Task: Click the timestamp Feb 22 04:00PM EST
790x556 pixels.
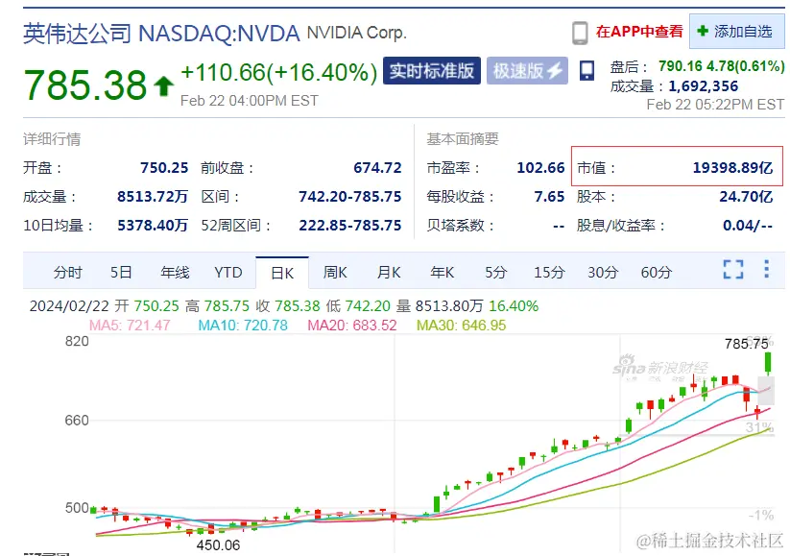Action: (x=250, y=101)
